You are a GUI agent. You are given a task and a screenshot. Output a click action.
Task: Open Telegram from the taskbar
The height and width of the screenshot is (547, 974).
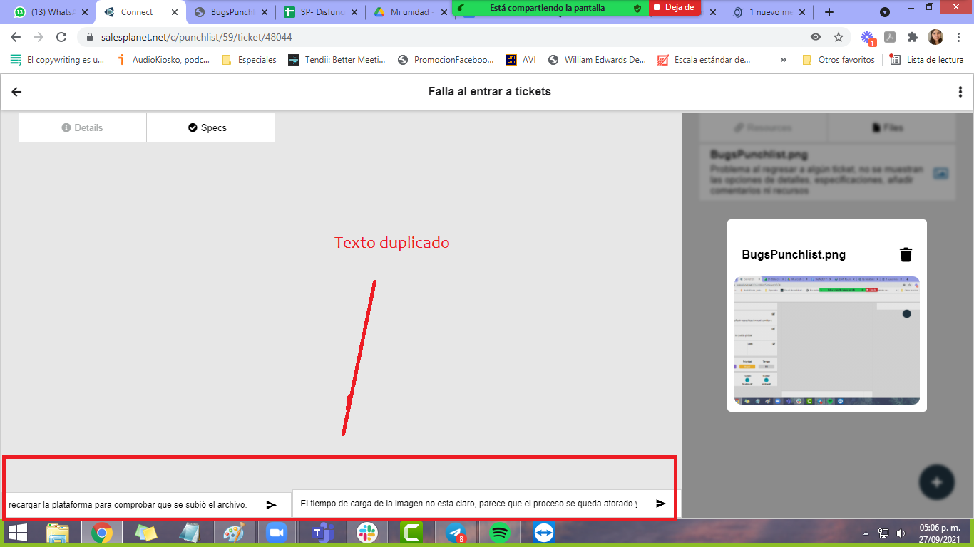point(456,533)
